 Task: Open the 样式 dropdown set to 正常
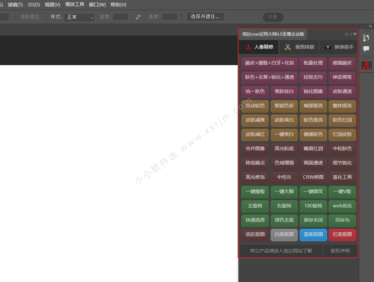point(79,17)
